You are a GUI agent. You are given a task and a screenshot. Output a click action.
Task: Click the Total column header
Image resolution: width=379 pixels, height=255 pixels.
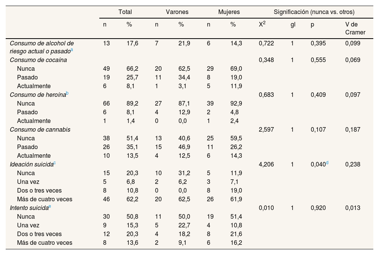[125, 12]
